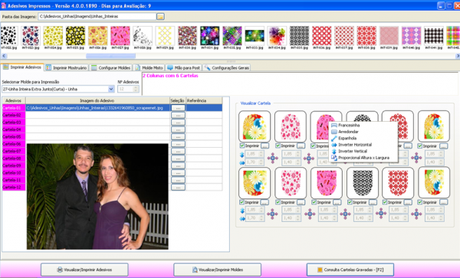Open the Mão para Post tab
Image resolution: width=460 pixels, height=278 pixels.
point(184,67)
